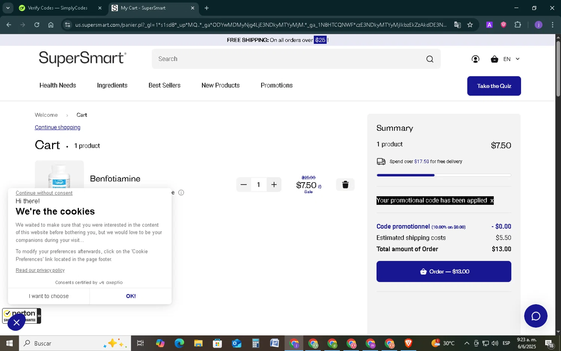
Task: Open the Promotions menu
Action: (x=277, y=86)
